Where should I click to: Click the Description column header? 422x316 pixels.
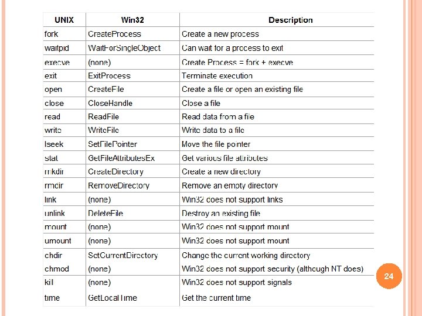tap(290, 20)
